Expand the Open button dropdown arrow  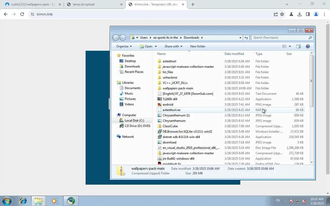[156, 46]
